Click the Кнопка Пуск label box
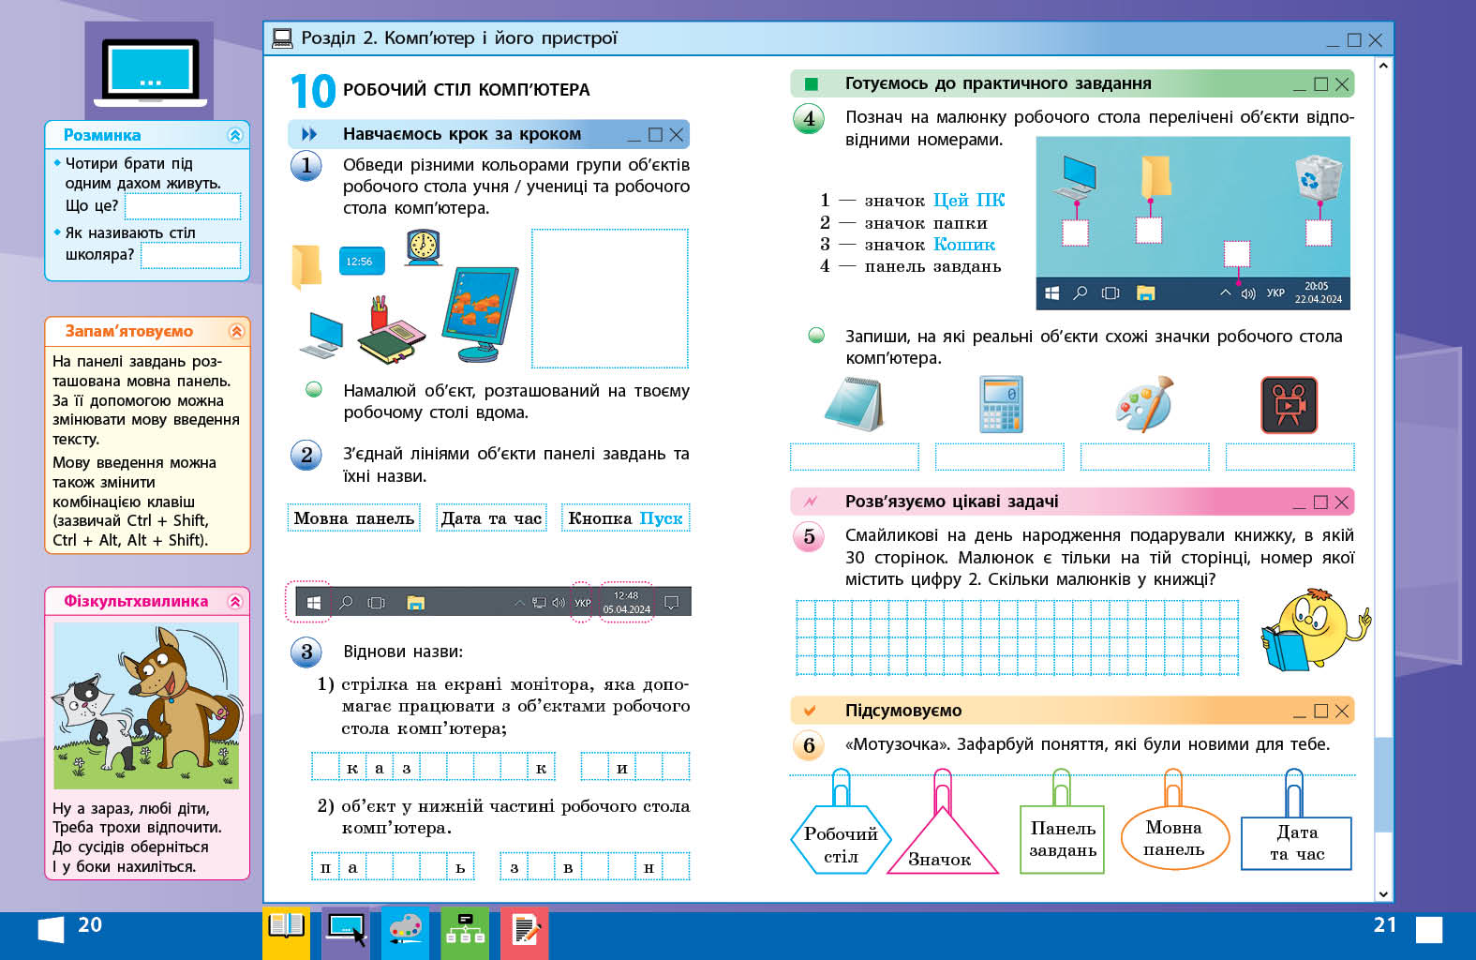This screenshot has width=1476, height=960. pyautogui.click(x=625, y=518)
